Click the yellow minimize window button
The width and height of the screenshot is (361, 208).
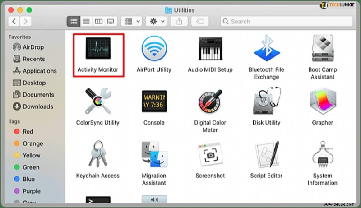coord(20,10)
